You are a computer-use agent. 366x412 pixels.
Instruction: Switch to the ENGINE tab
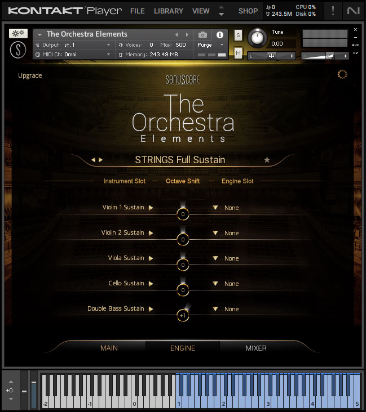183,348
